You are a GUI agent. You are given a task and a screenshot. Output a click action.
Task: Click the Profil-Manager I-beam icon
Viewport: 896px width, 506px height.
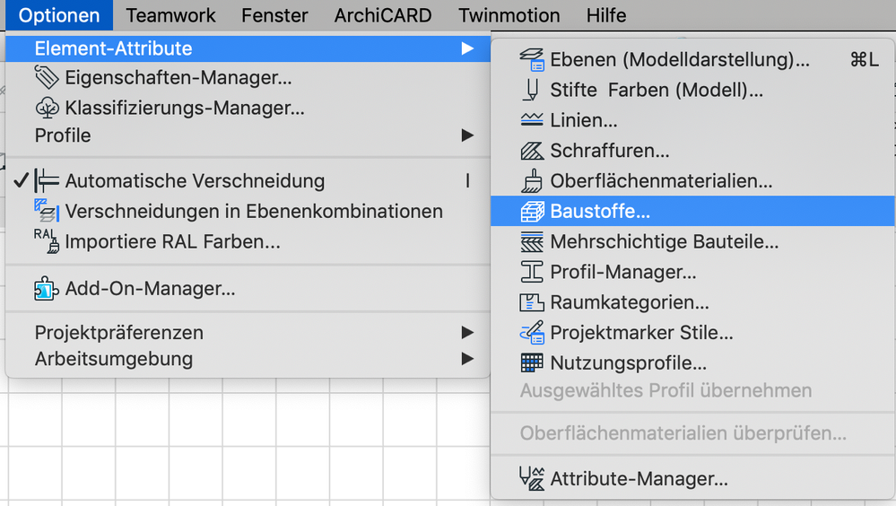532,272
